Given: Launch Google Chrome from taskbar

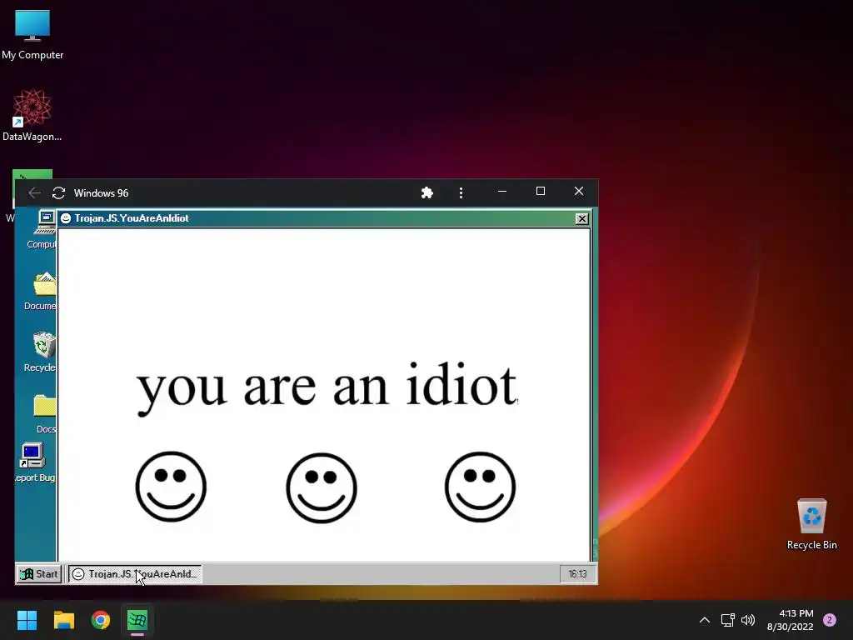Looking at the screenshot, I should point(101,620).
